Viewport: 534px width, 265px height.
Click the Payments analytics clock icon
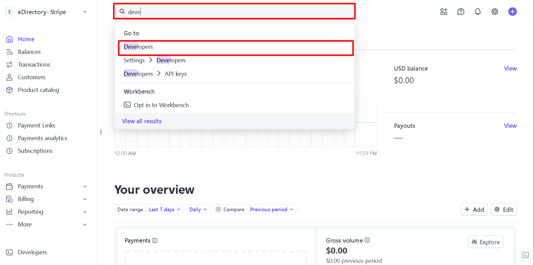tap(9, 138)
